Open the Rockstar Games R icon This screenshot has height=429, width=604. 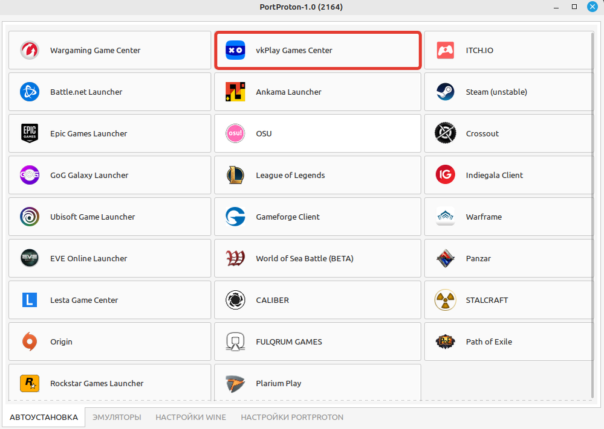[x=30, y=383]
